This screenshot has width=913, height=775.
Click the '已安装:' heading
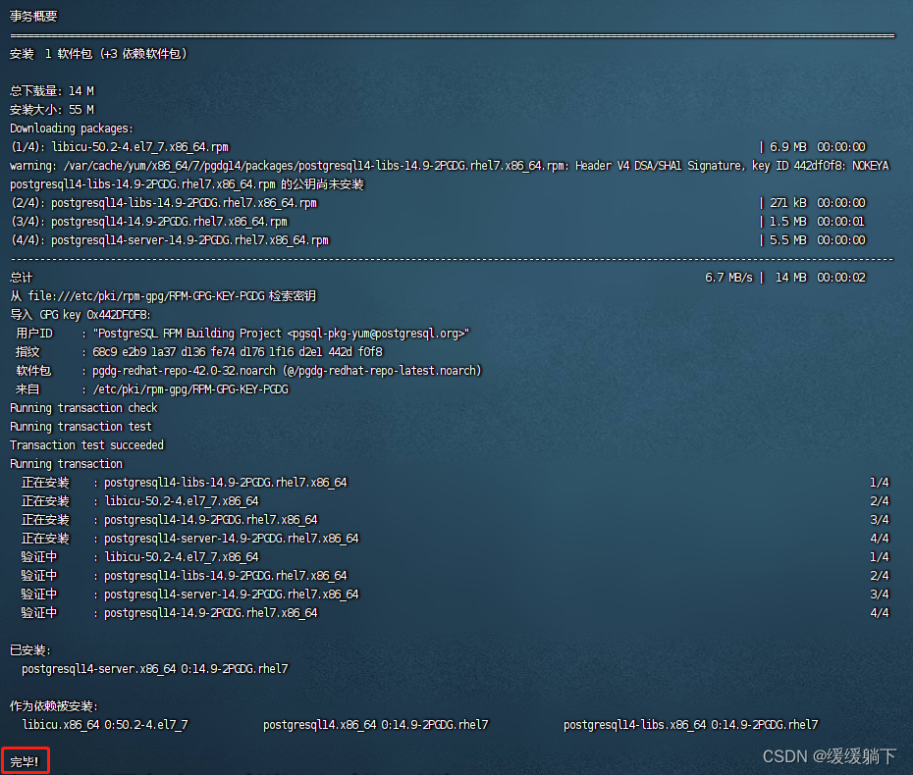30,649
